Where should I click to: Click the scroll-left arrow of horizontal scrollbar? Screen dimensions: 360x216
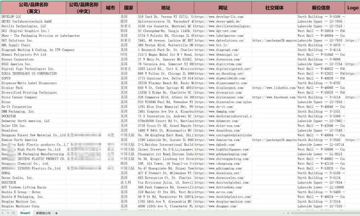pos(288,213)
